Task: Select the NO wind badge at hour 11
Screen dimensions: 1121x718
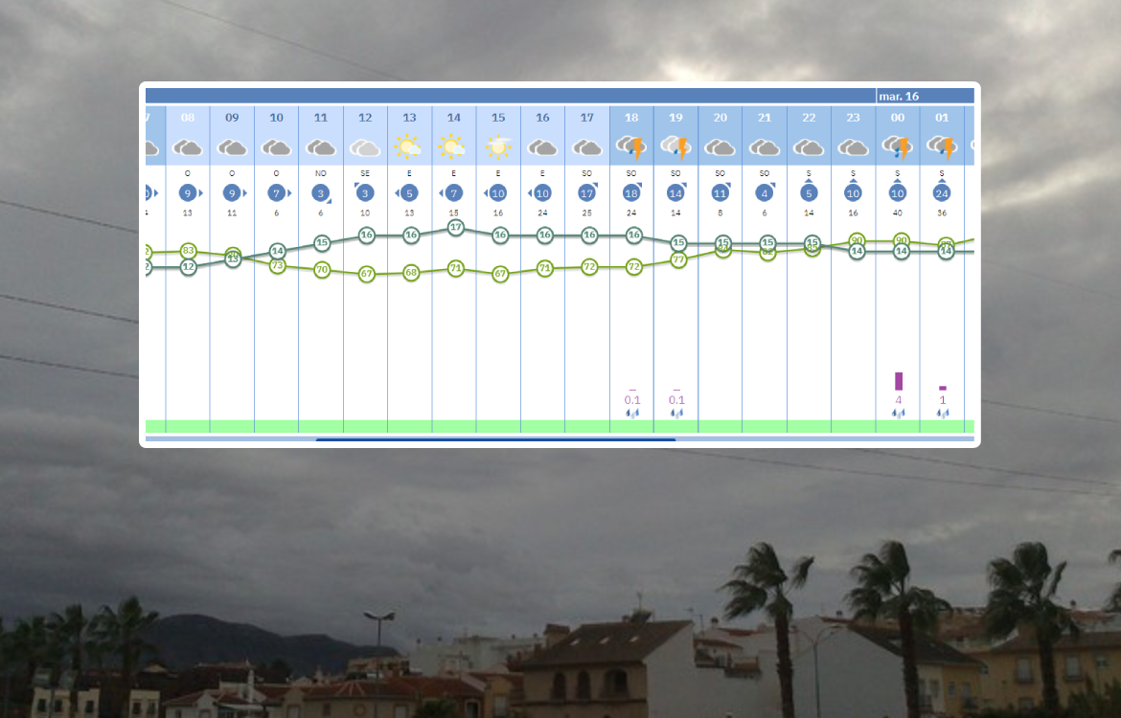Action: (321, 192)
